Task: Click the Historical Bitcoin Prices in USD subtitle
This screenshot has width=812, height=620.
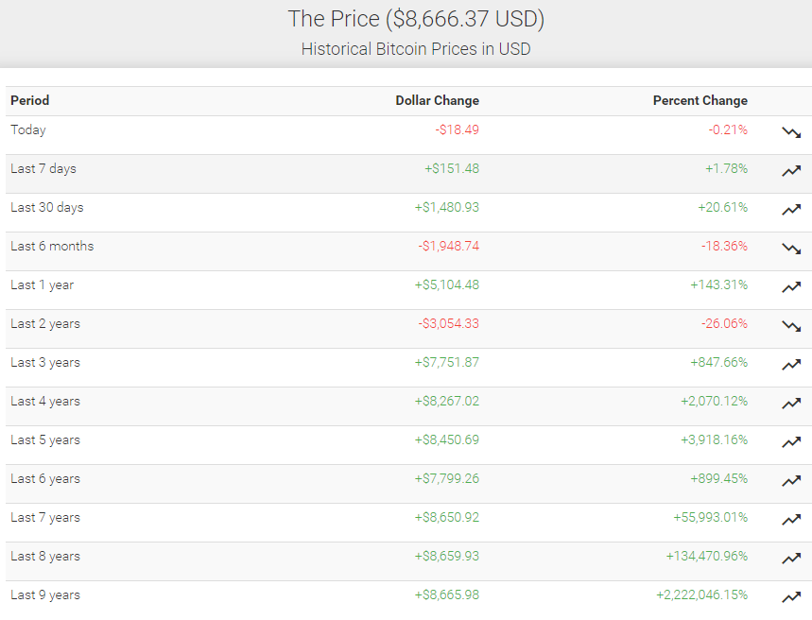Action: click(416, 49)
